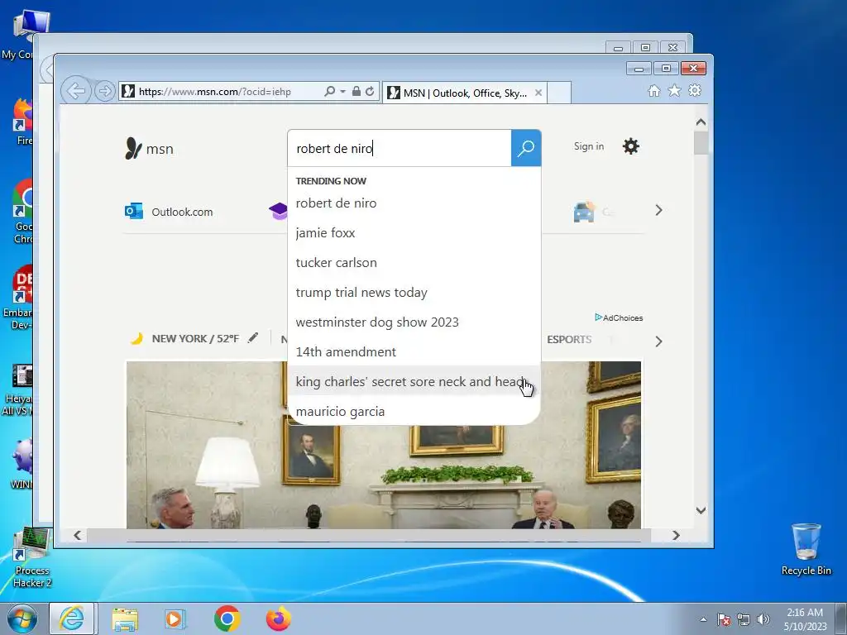Click the blue car icon shortcut
This screenshot has width=847, height=635.
click(x=584, y=212)
